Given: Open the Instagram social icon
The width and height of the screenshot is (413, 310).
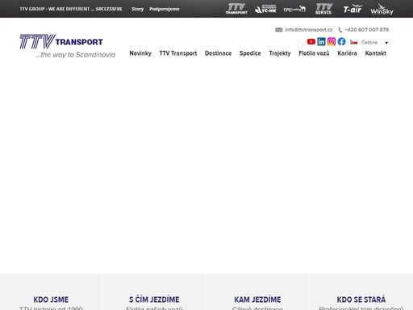Looking at the screenshot, I should [332, 42].
